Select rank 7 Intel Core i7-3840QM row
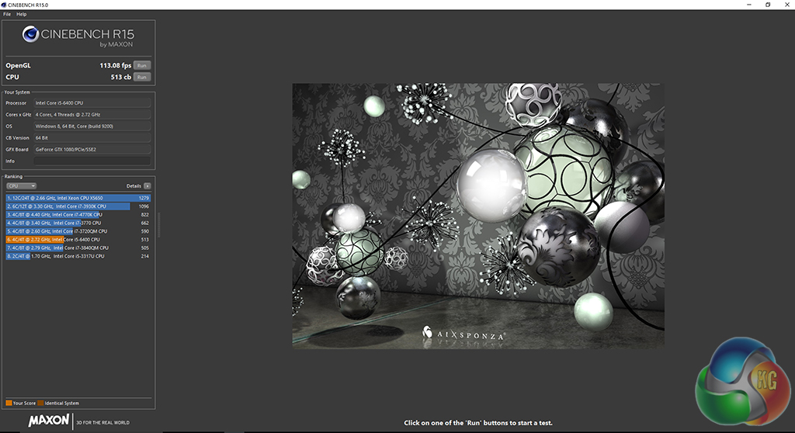The width and height of the screenshot is (795, 433). 78,248
